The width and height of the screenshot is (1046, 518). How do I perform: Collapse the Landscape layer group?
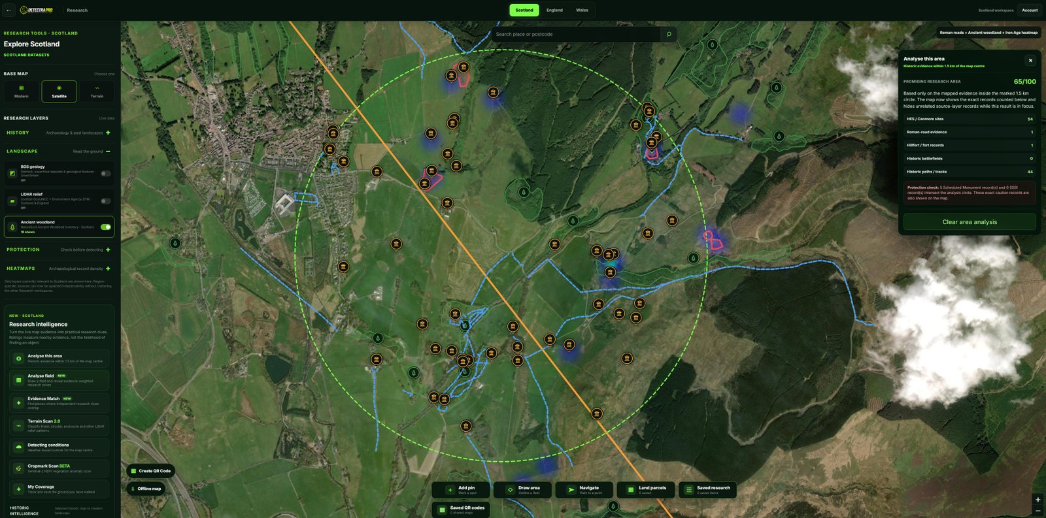click(x=108, y=152)
